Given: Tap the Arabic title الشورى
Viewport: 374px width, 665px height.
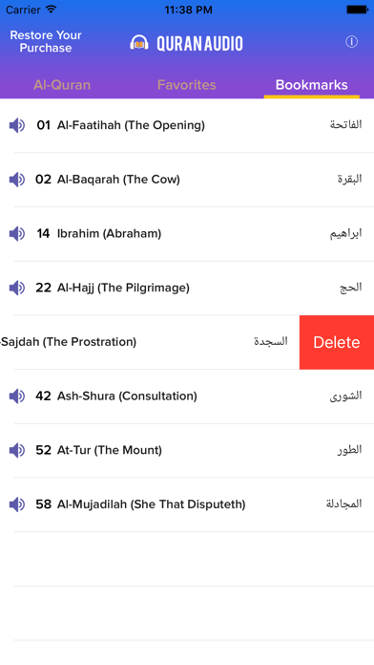Looking at the screenshot, I should coord(346,396).
